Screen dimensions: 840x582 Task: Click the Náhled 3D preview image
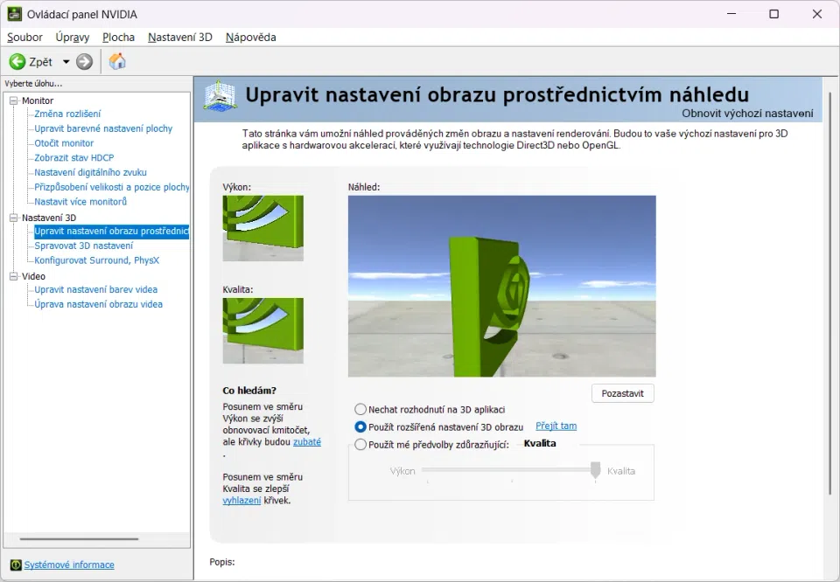(502, 286)
